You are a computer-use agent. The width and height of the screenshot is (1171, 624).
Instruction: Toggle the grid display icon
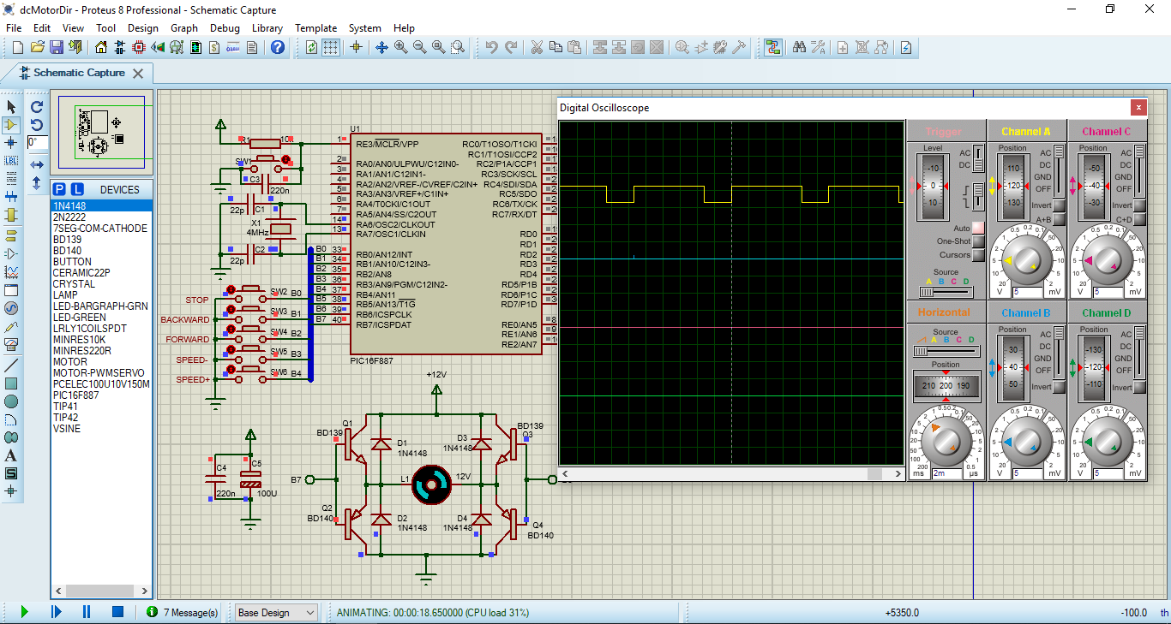coord(331,47)
